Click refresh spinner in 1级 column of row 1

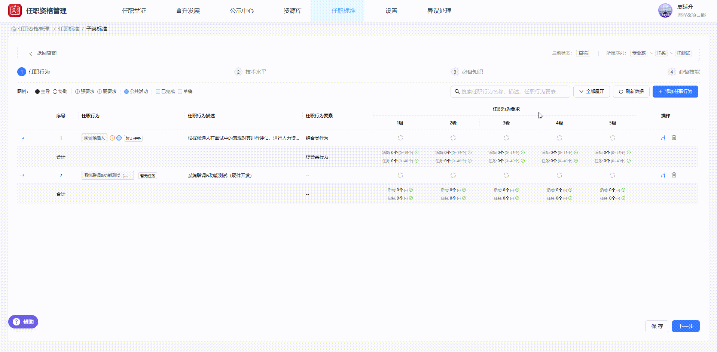point(400,138)
